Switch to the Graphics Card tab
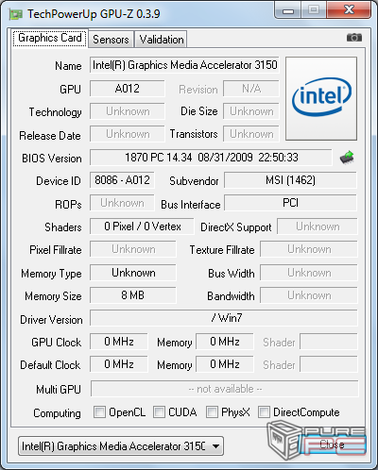Viewport: 378px width, 470px height. pyautogui.click(x=50, y=38)
